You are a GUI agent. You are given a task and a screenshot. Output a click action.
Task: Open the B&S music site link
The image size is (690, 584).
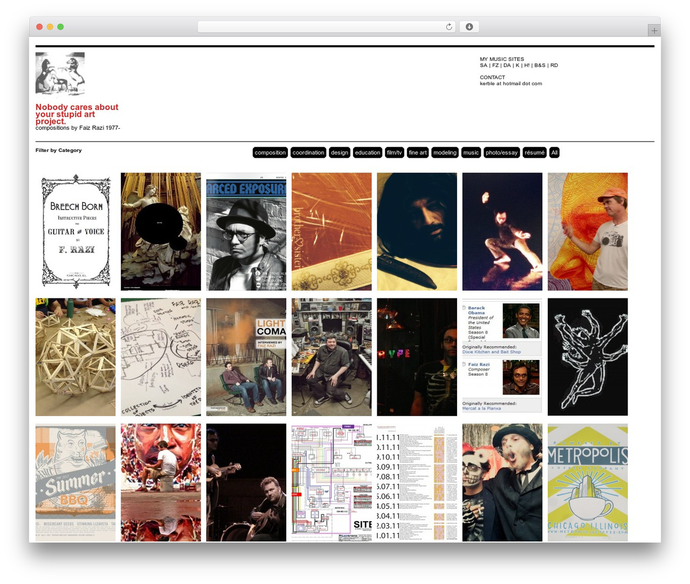point(540,65)
